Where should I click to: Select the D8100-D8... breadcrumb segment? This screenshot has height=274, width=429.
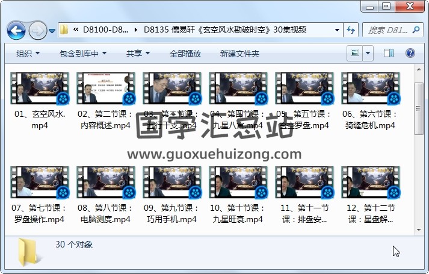tap(105, 30)
